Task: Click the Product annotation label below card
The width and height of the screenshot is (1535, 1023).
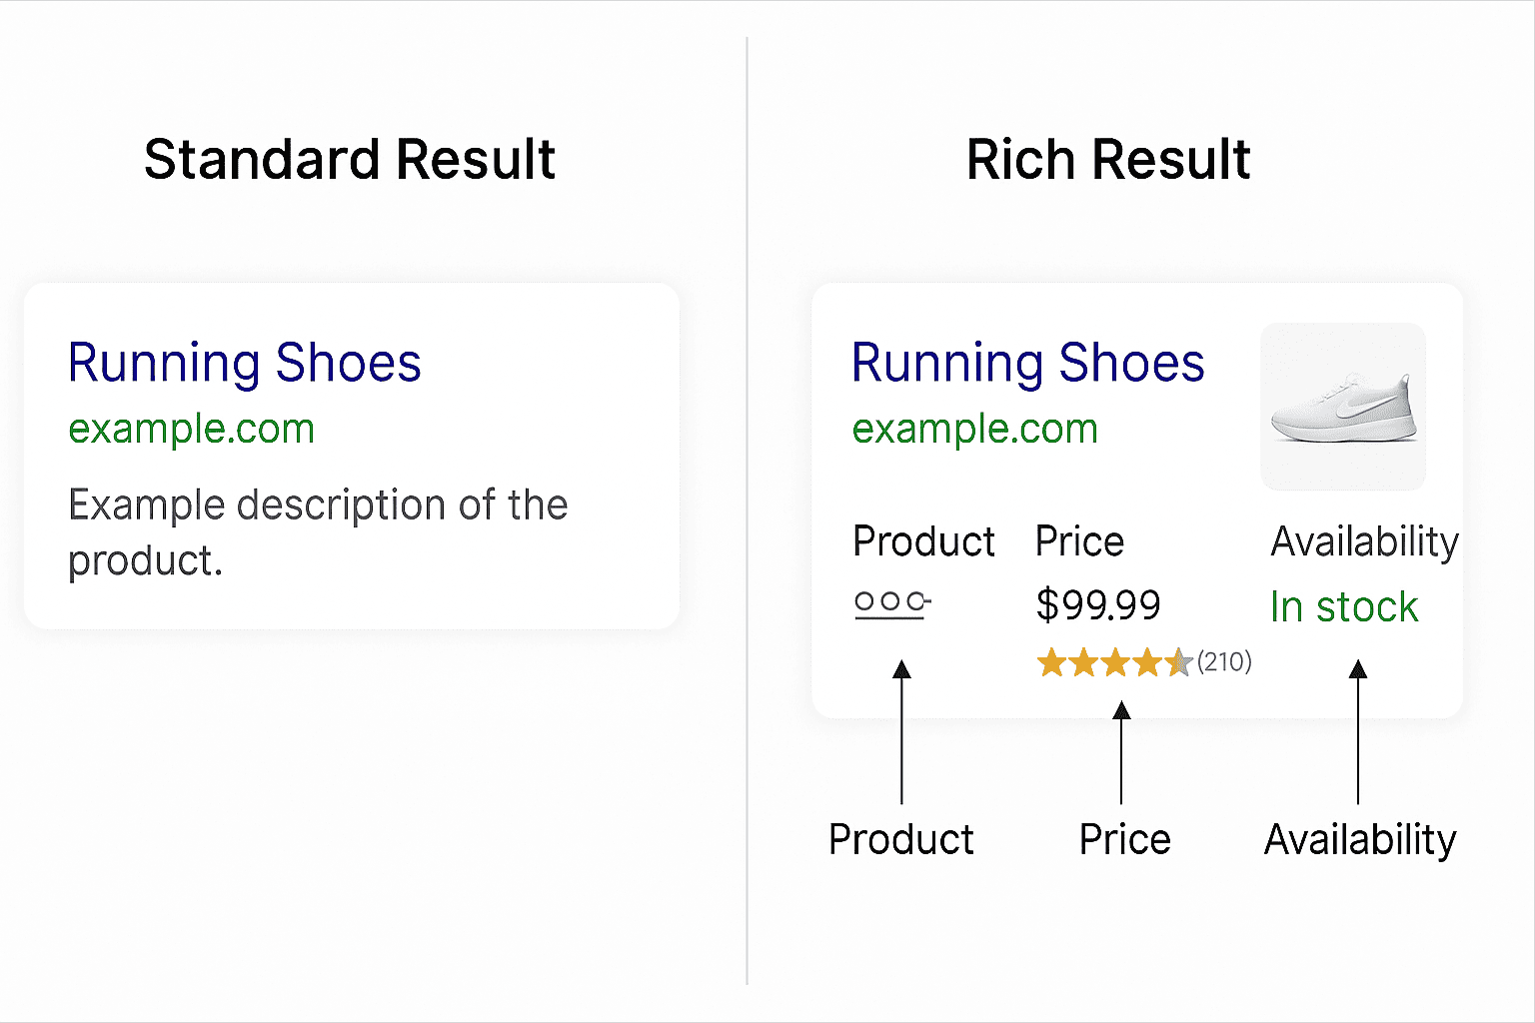Action: point(901,839)
